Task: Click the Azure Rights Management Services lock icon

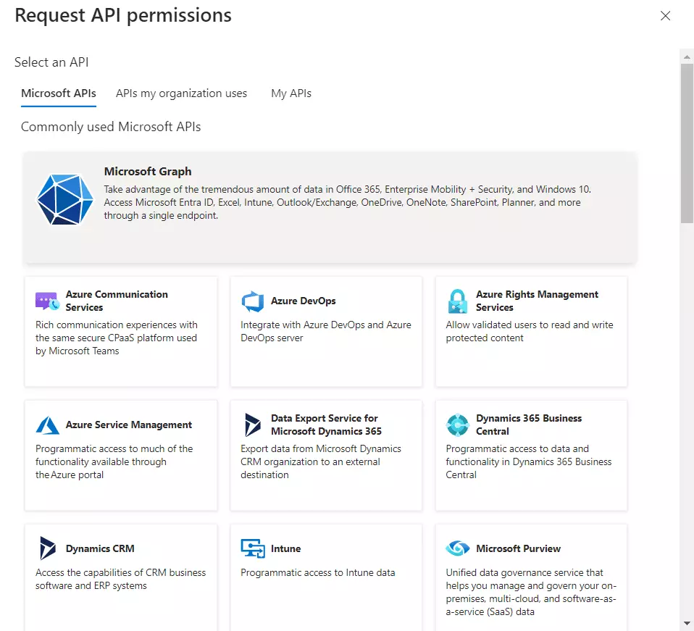Action: click(456, 301)
